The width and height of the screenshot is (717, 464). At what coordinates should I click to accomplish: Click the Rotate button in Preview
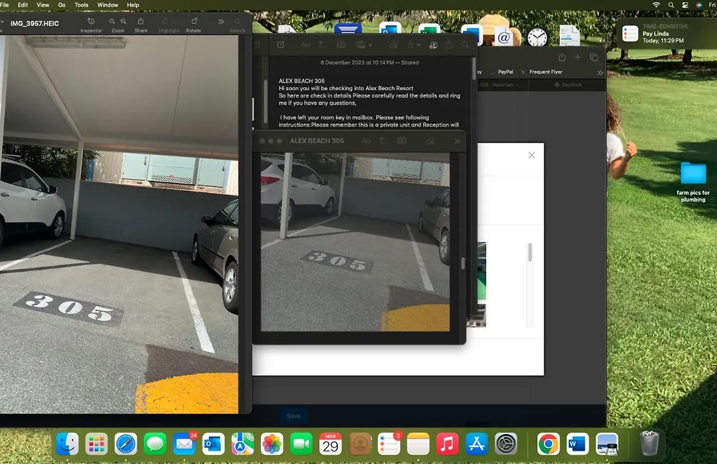[193, 22]
